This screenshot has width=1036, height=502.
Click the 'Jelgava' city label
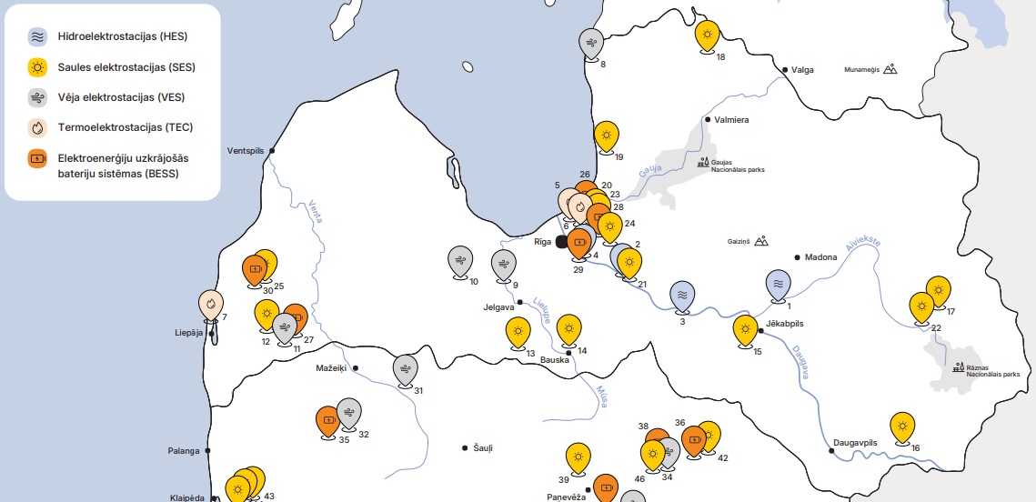[x=498, y=307]
